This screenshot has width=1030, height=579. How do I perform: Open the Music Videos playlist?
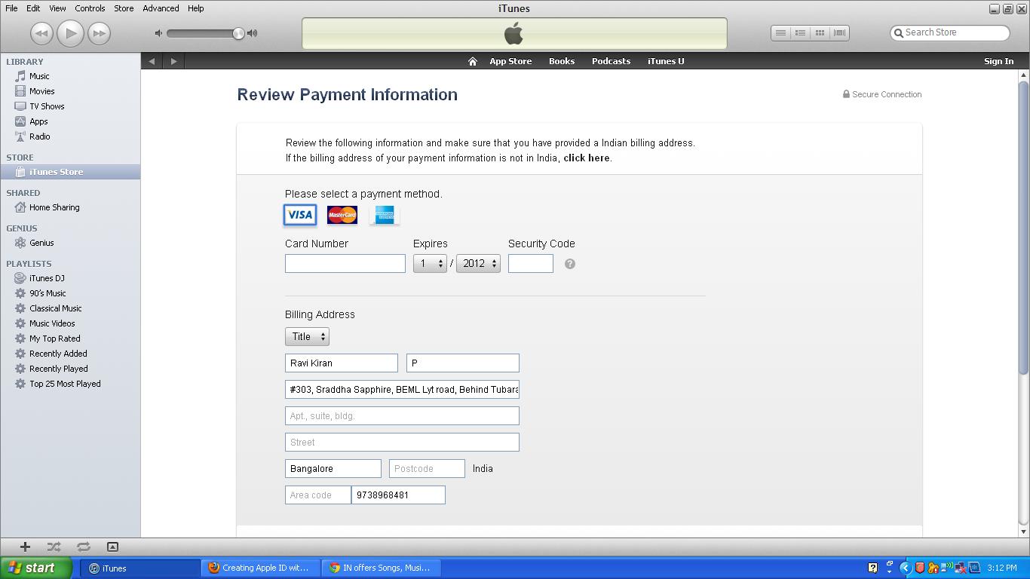tap(52, 323)
